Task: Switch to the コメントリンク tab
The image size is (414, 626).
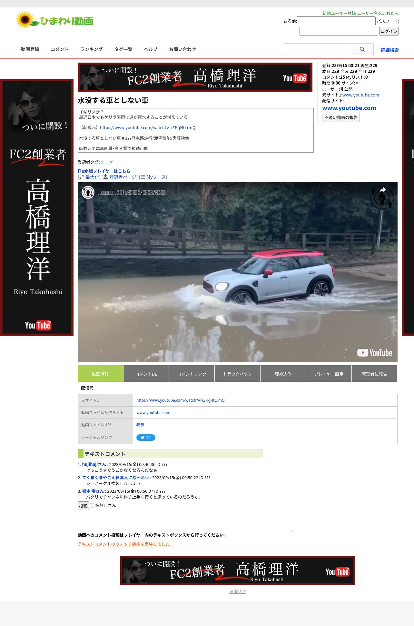Action: coord(192,374)
